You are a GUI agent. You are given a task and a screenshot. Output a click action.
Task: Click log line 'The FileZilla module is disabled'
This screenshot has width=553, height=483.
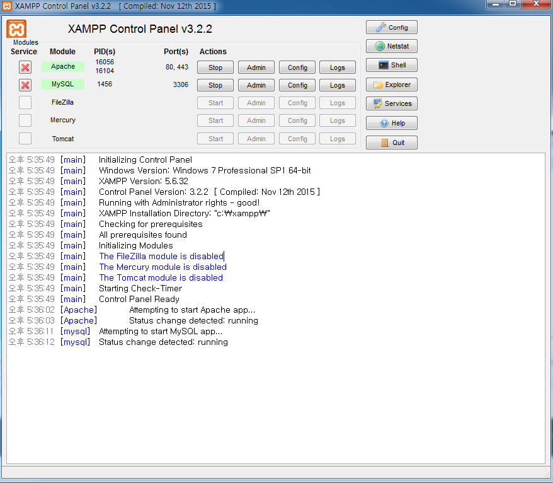(x=161, y=257)
